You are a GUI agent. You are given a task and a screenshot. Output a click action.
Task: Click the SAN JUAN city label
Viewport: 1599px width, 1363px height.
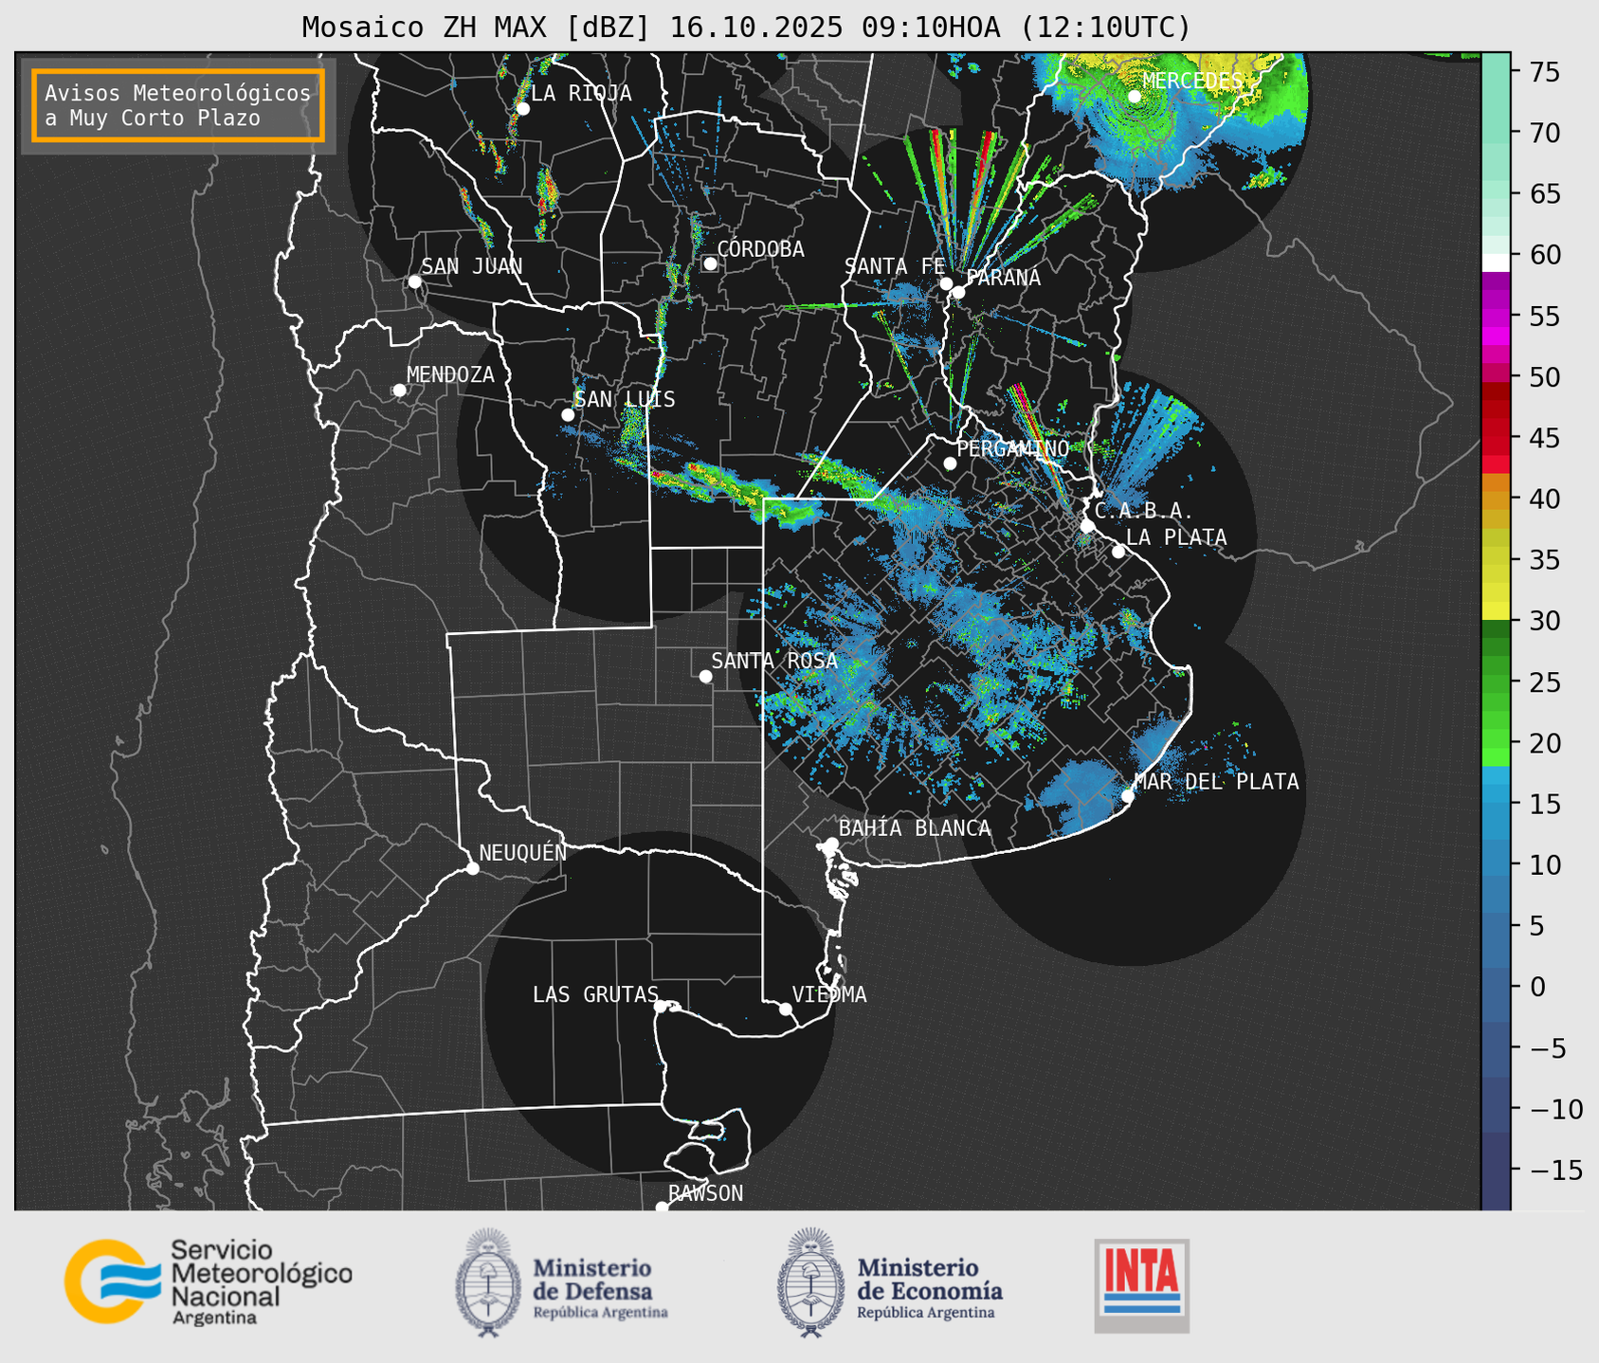click(x=472, y=266)
